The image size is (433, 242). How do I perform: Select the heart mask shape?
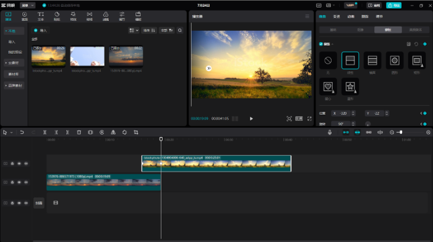coord(328,86)
